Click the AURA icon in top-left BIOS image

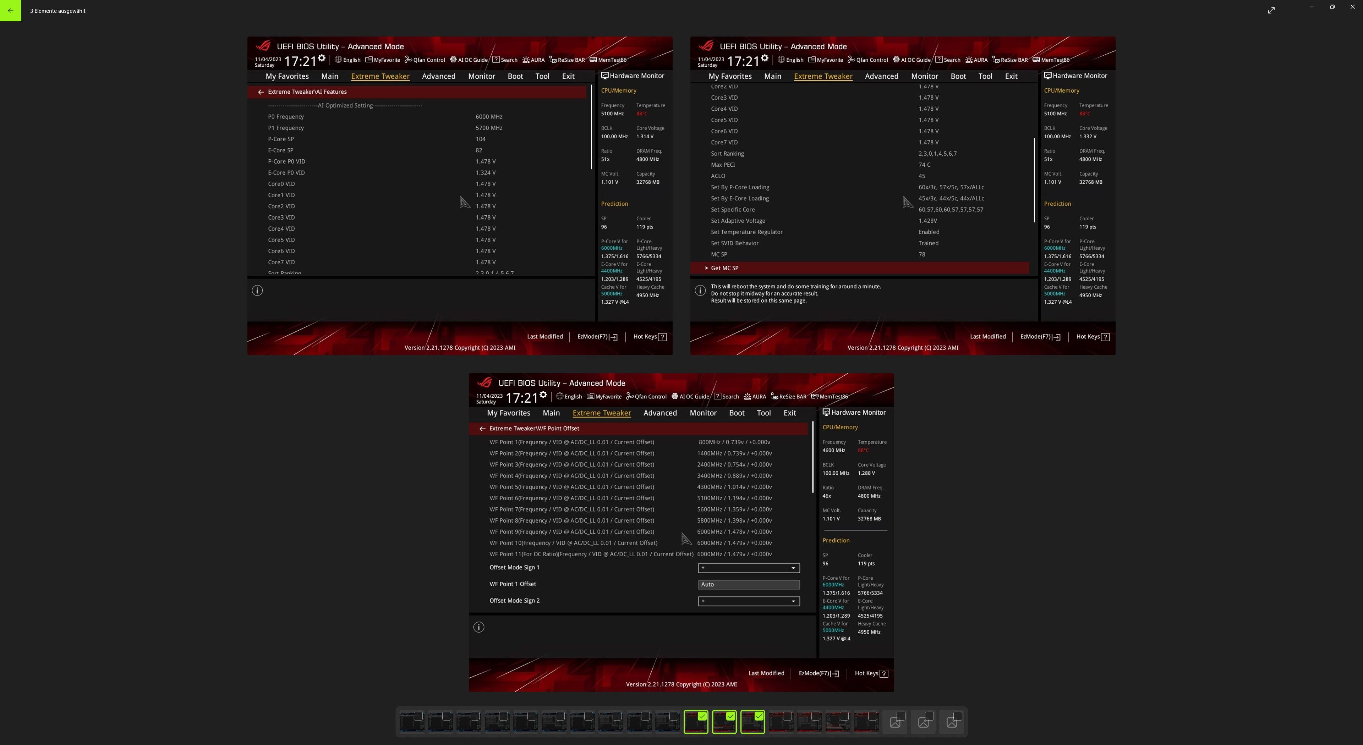526,60
